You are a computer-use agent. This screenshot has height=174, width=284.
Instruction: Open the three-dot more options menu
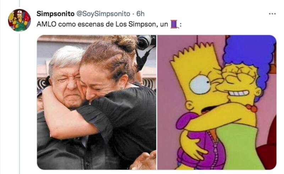click(x=272, y=14)
